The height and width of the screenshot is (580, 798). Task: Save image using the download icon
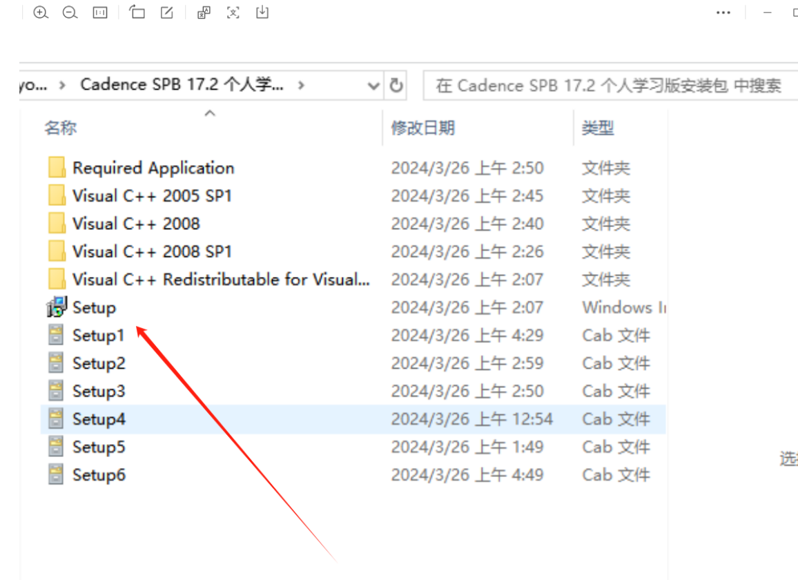(x=262, y=12)
